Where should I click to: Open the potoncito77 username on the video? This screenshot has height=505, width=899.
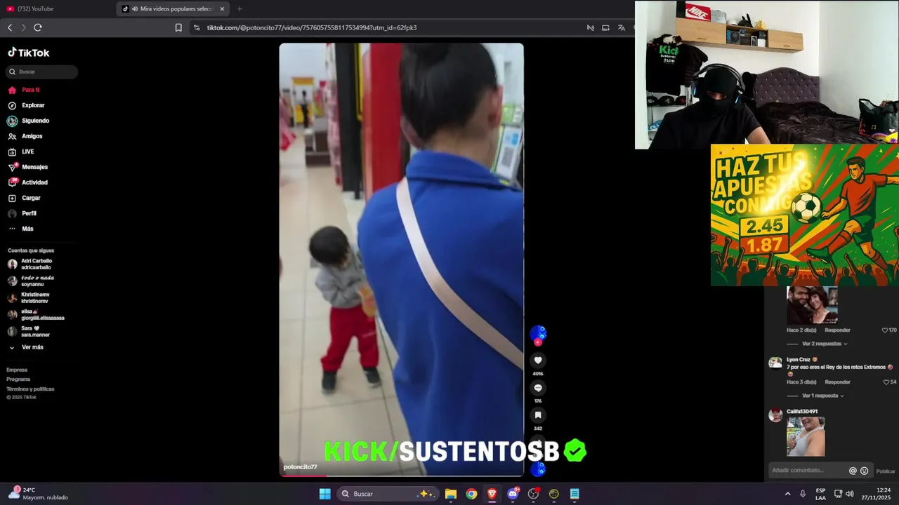[x=300, y=467]
